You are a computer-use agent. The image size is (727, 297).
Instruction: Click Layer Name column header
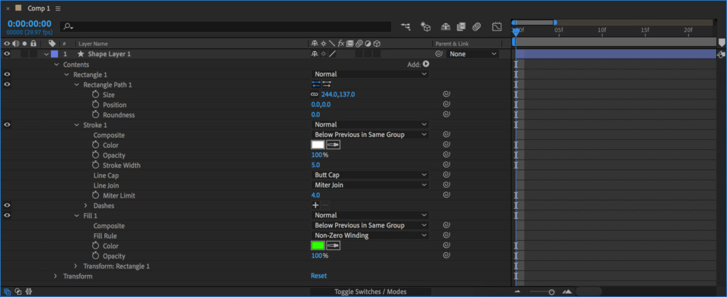pyautogui.click(x=93, y=43)
